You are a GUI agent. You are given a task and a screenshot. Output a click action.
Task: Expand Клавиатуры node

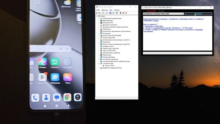point(99,29)
